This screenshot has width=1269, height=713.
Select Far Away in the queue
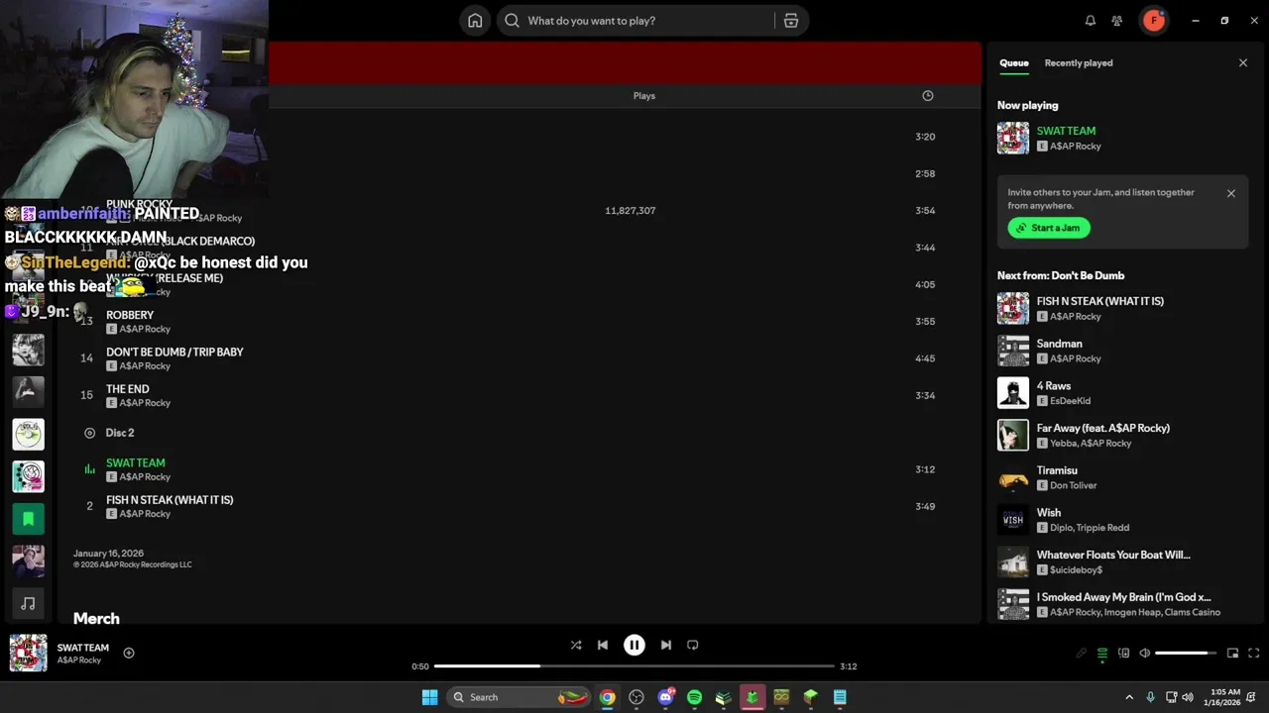click(x=1123, y=435)
